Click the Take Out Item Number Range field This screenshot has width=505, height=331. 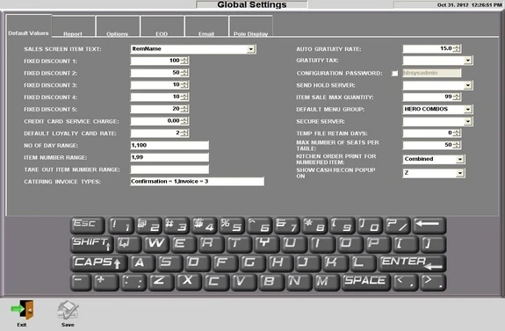170,169
